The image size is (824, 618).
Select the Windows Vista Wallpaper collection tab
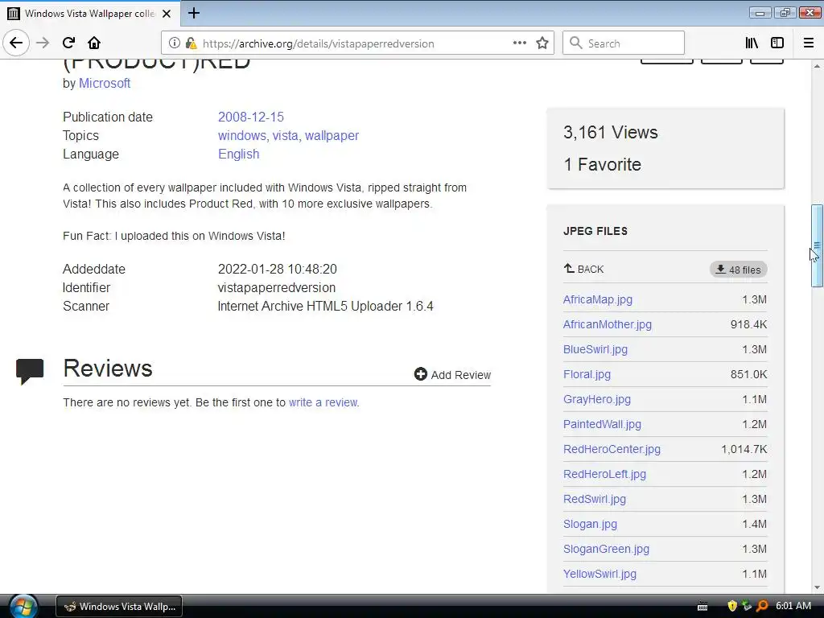pyautogui.click(x=89, y=14)
